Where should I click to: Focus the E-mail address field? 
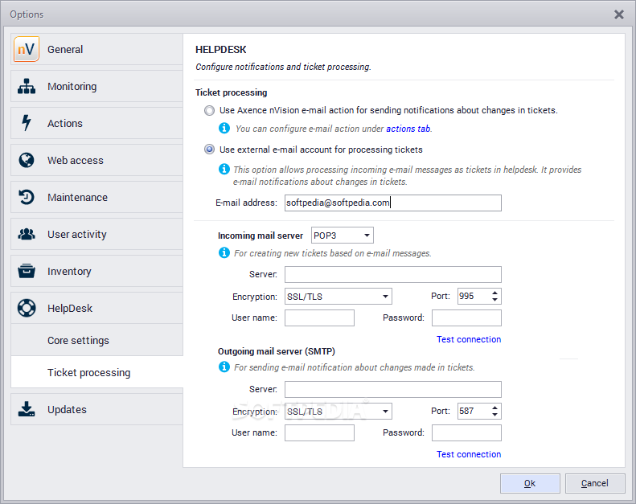(x=393, y=203)
